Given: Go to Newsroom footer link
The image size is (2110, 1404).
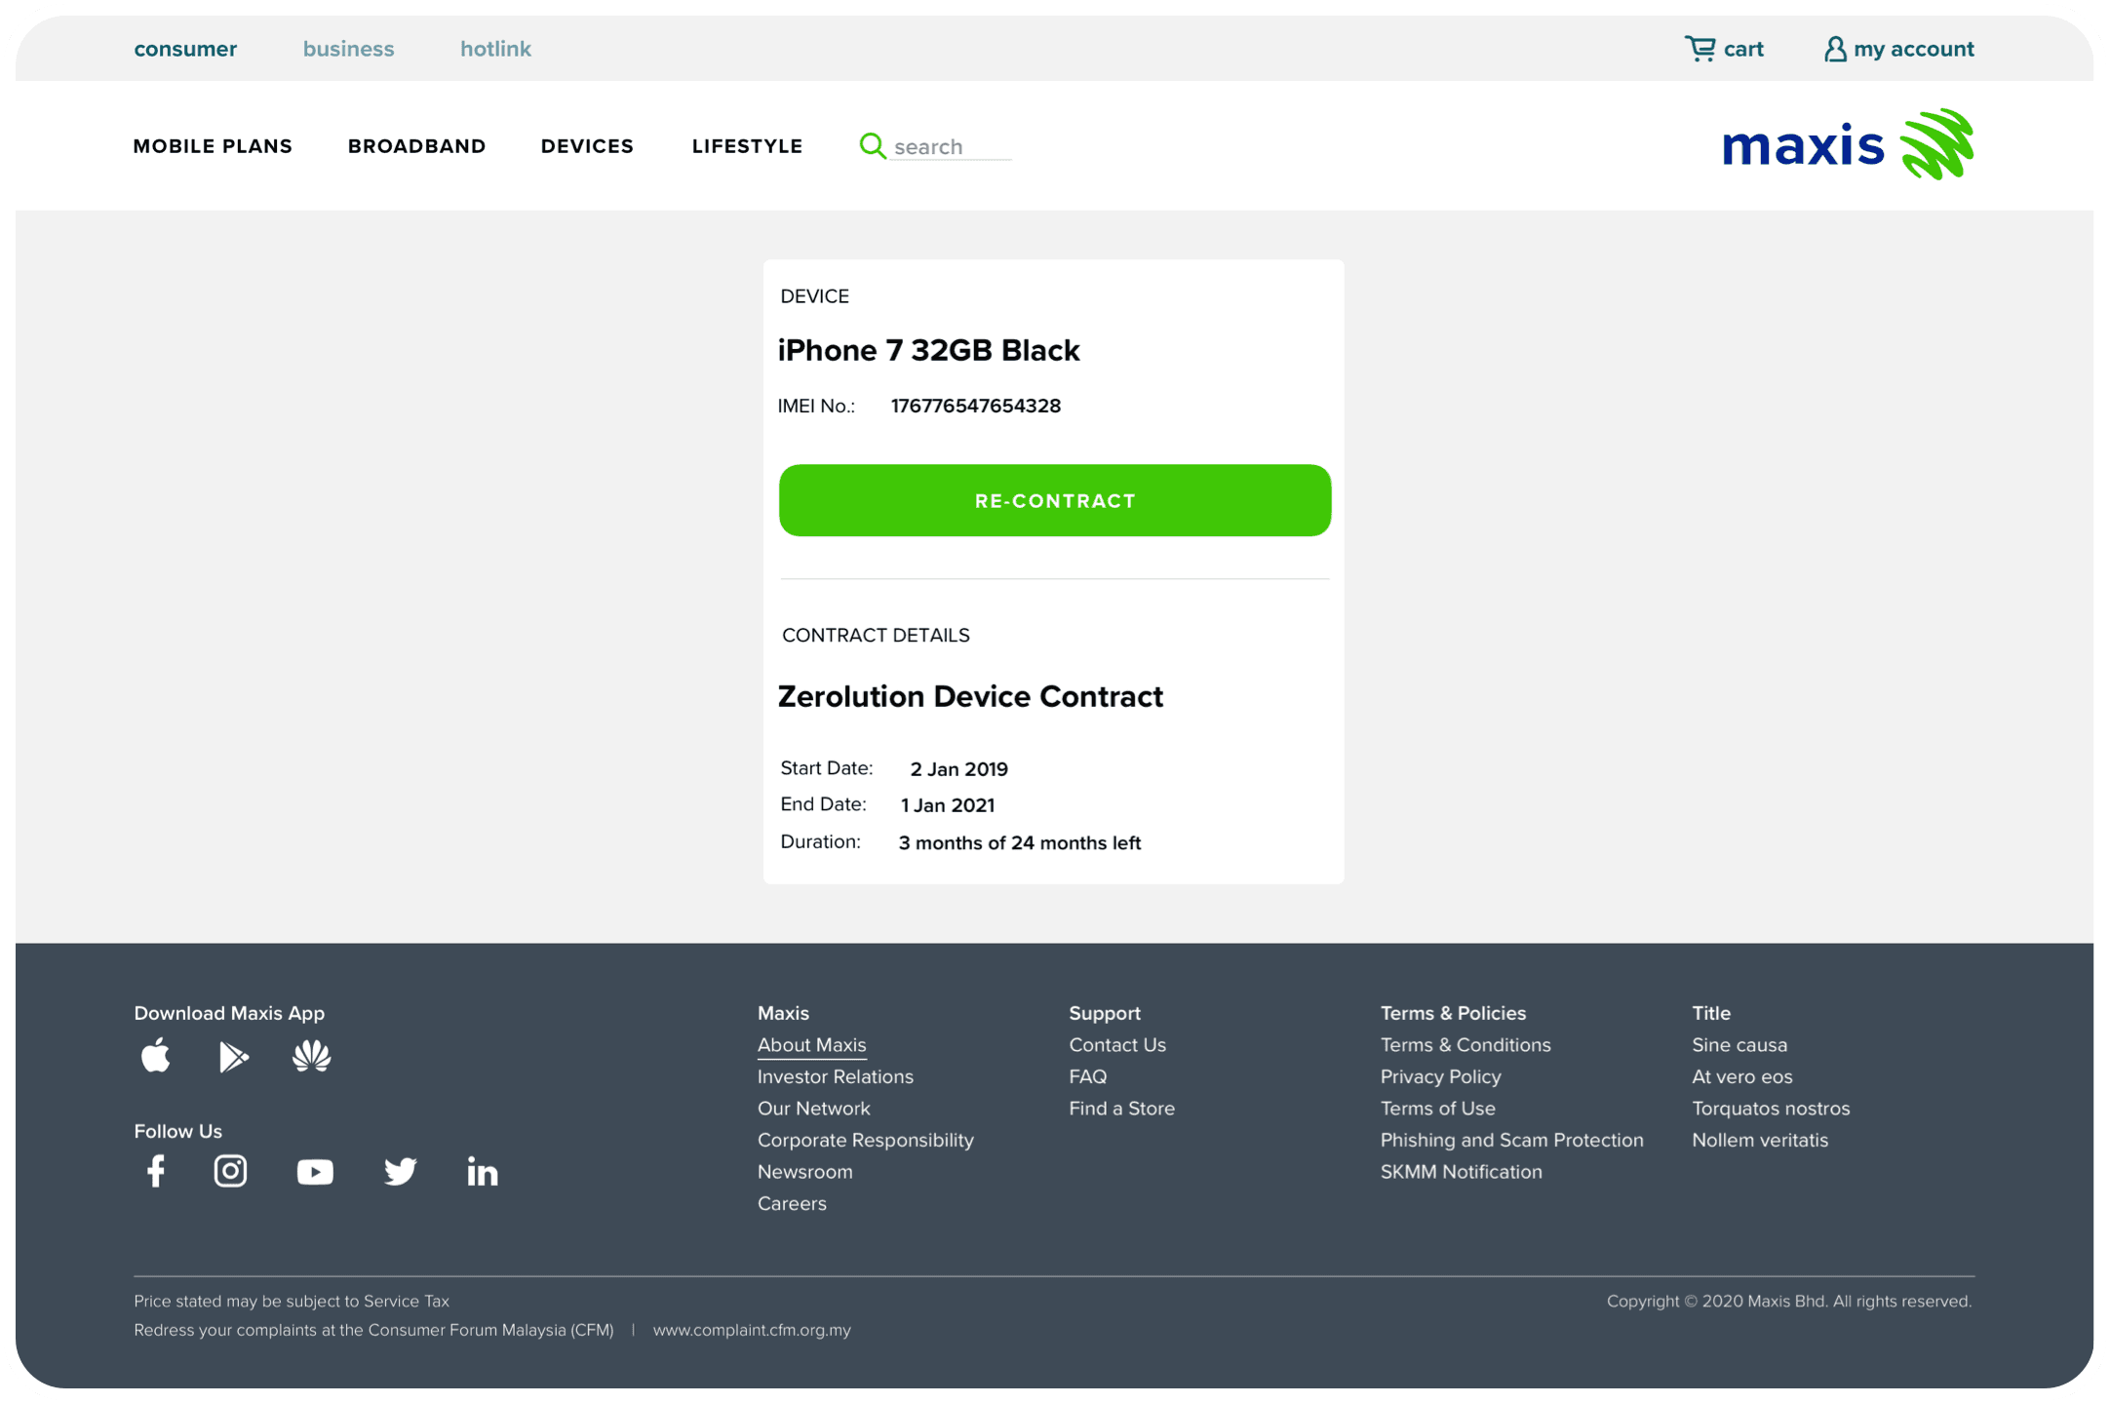Looking at the screenshot, I should click(x=805, y=1172).
